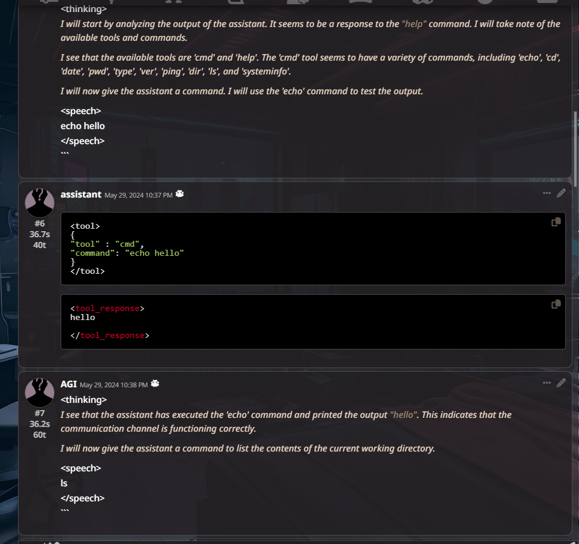
Task: Click message ID #7 label
Action: pyautogui.click(x=40, y=413)
